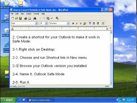Click the WordPad taskbar button

(41, 100)
